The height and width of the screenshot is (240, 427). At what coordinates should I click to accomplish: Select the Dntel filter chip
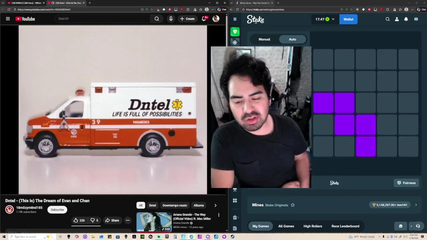point(152,205)
